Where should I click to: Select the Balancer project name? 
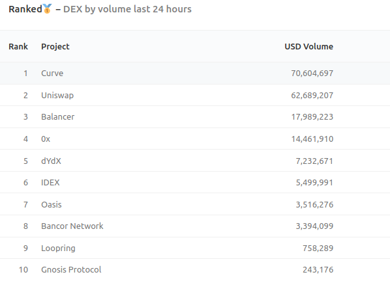[x=57, y=117]
